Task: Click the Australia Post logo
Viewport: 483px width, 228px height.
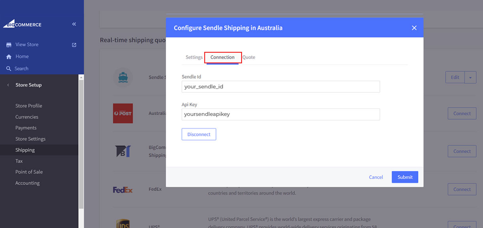Action: click(x=123, y=113)
